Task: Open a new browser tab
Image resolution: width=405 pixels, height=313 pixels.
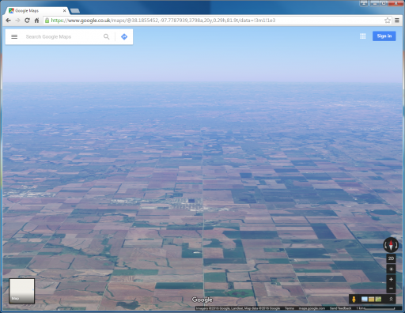Action: pyautogui.click(x=75, y=11)
